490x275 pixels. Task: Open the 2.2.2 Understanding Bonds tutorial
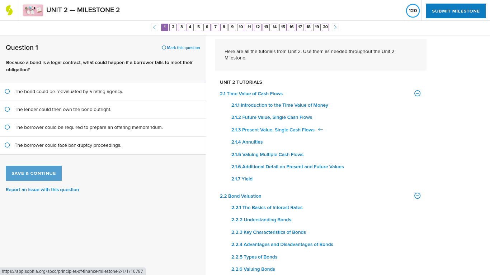pyautogui.click(x=261, y=219)
